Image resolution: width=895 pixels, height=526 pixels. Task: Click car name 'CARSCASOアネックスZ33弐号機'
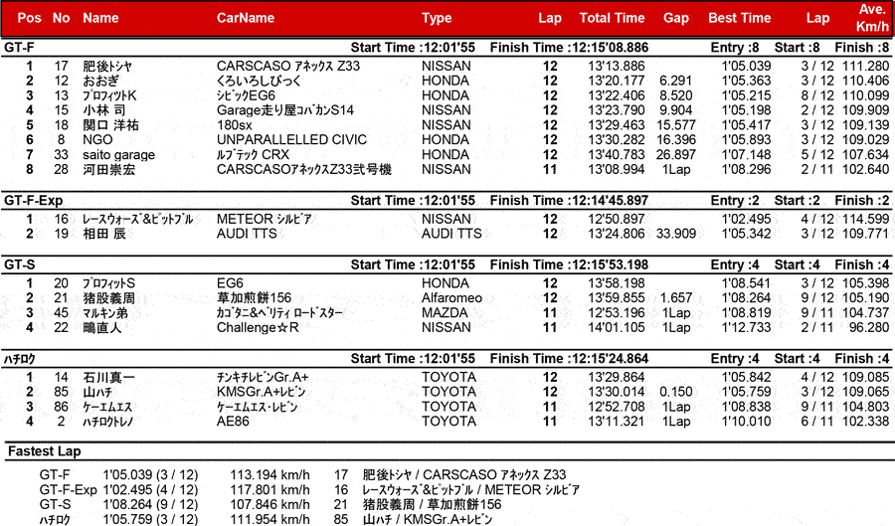(304, 169)
